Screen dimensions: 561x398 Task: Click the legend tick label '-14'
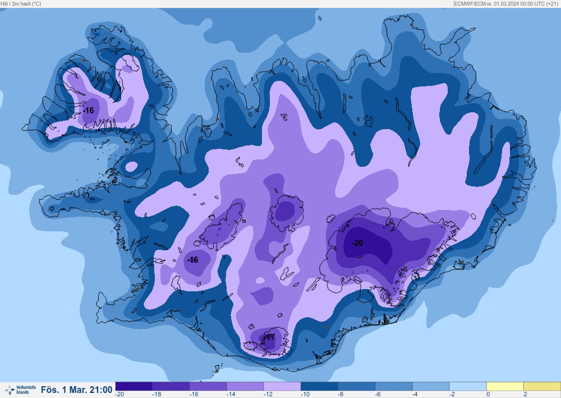(231, 395)
